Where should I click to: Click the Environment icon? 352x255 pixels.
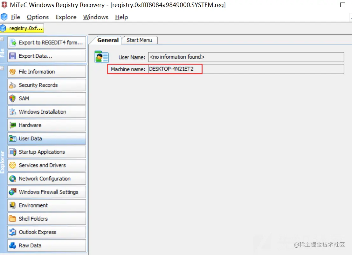(x=13, y=205)
